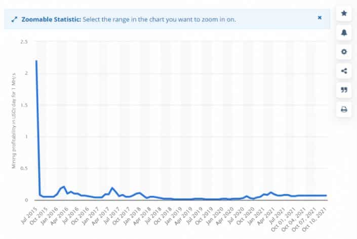Open chart settings gear icon
357x239 pixels.
[344, 52]
